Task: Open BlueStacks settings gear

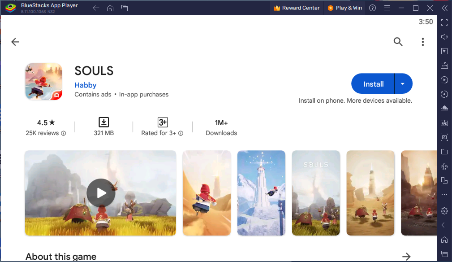Action: pyautogui.click(x=444, y=211)
